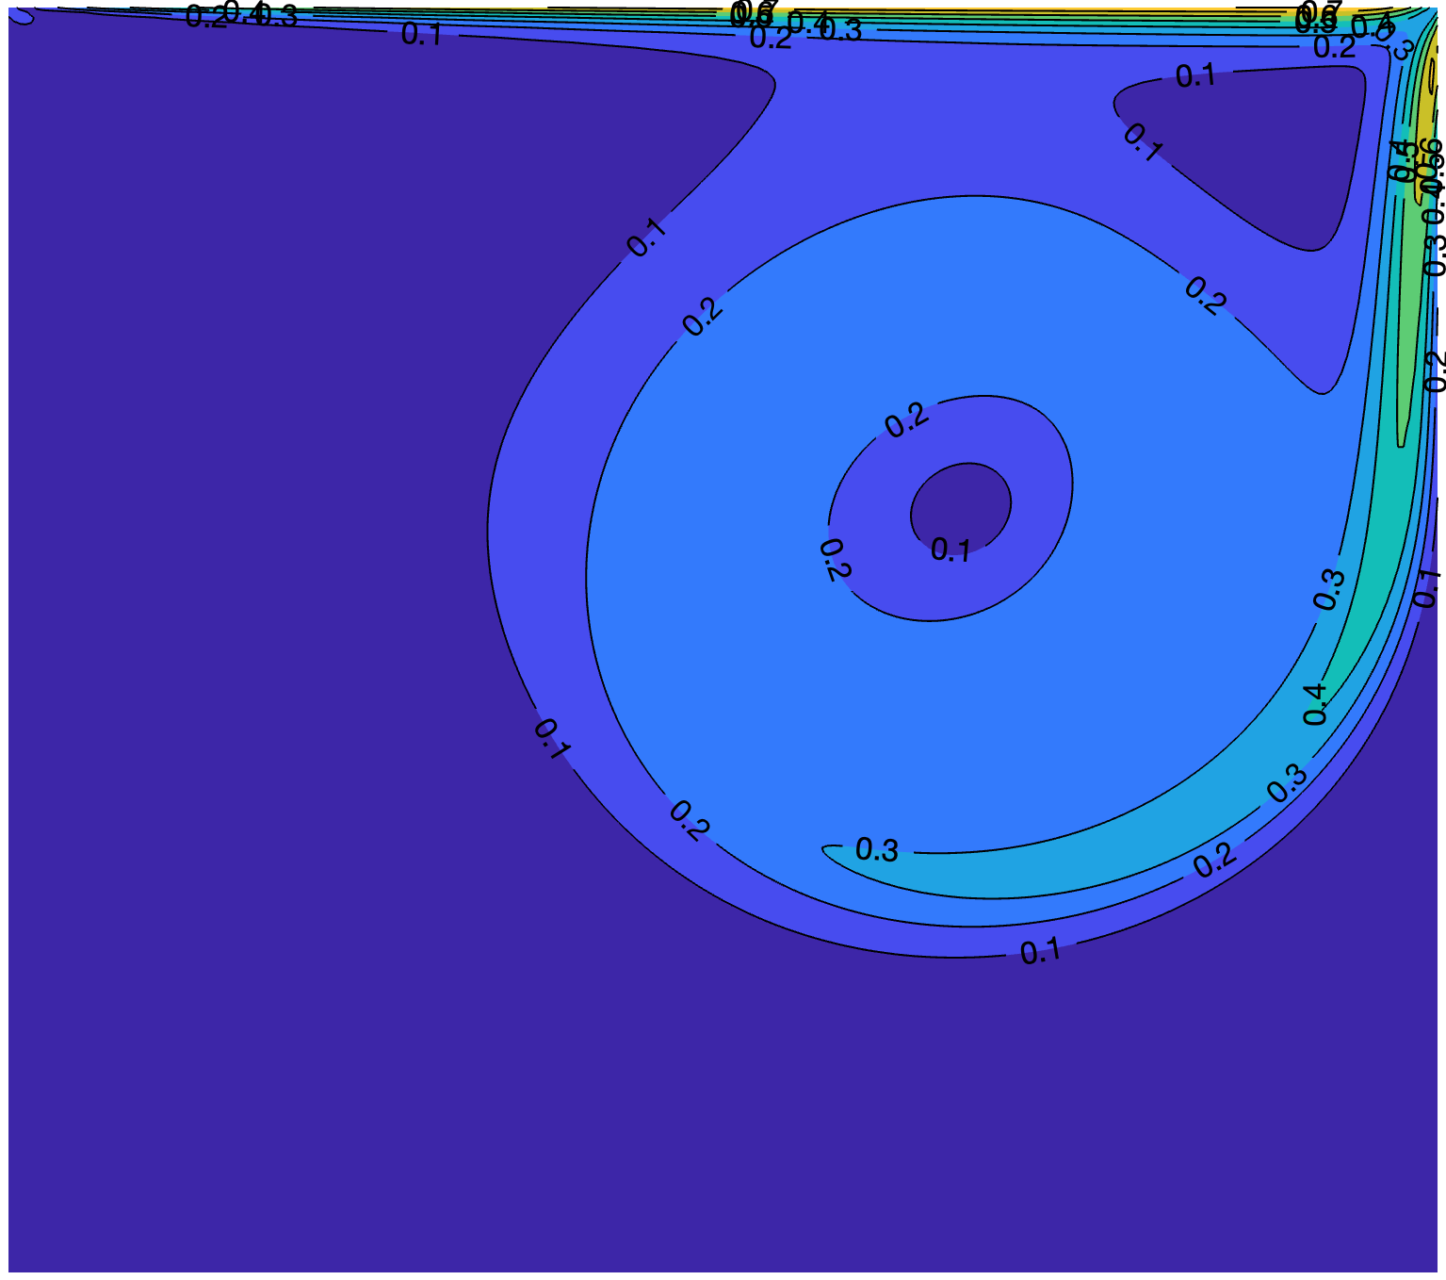Select the 0.3 label at the crescent's left tip
The image size is (1446, 1280).
[877, 850]
